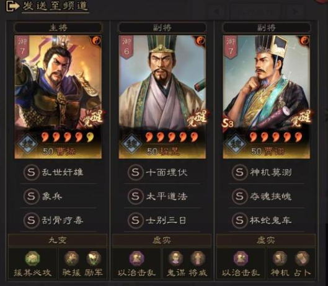Open 贾诩 general card portrait
The image size is (328, 286).
tap(266, 97)
